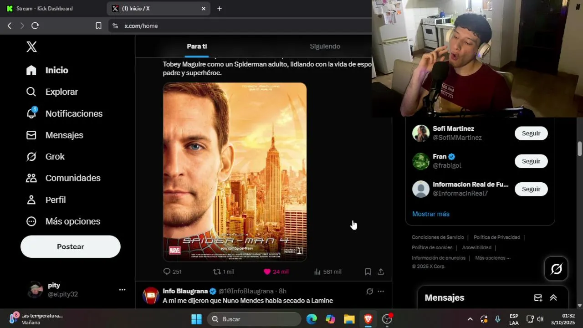Image resolution: width=583 pixels, height=328 pixels.
Task: Open File Explorer from taskbar
Action: (x=349, y=319)
